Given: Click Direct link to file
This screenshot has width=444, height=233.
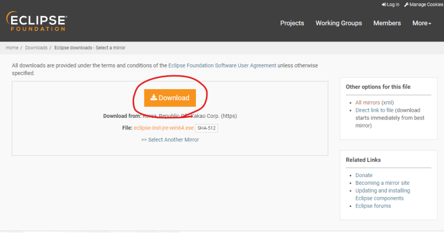Looking at the screenshot, I should pos(374,110).
